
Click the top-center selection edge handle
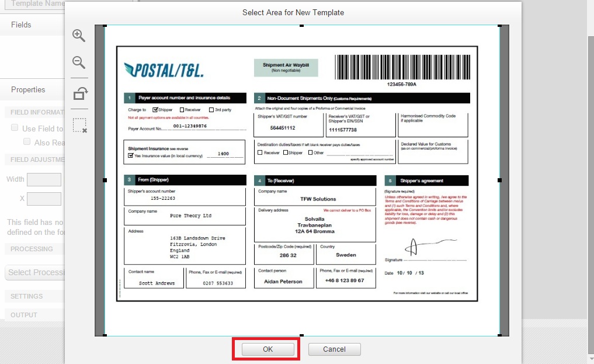[302, 26]
